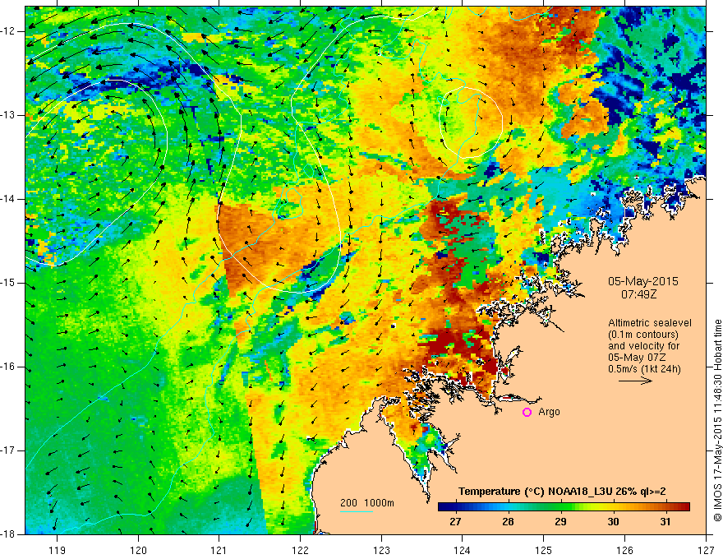Image resolution: width=723 pixels, height=559 pixels.
Task: Click the longitude label 124
Action: (x=463, y=550)
